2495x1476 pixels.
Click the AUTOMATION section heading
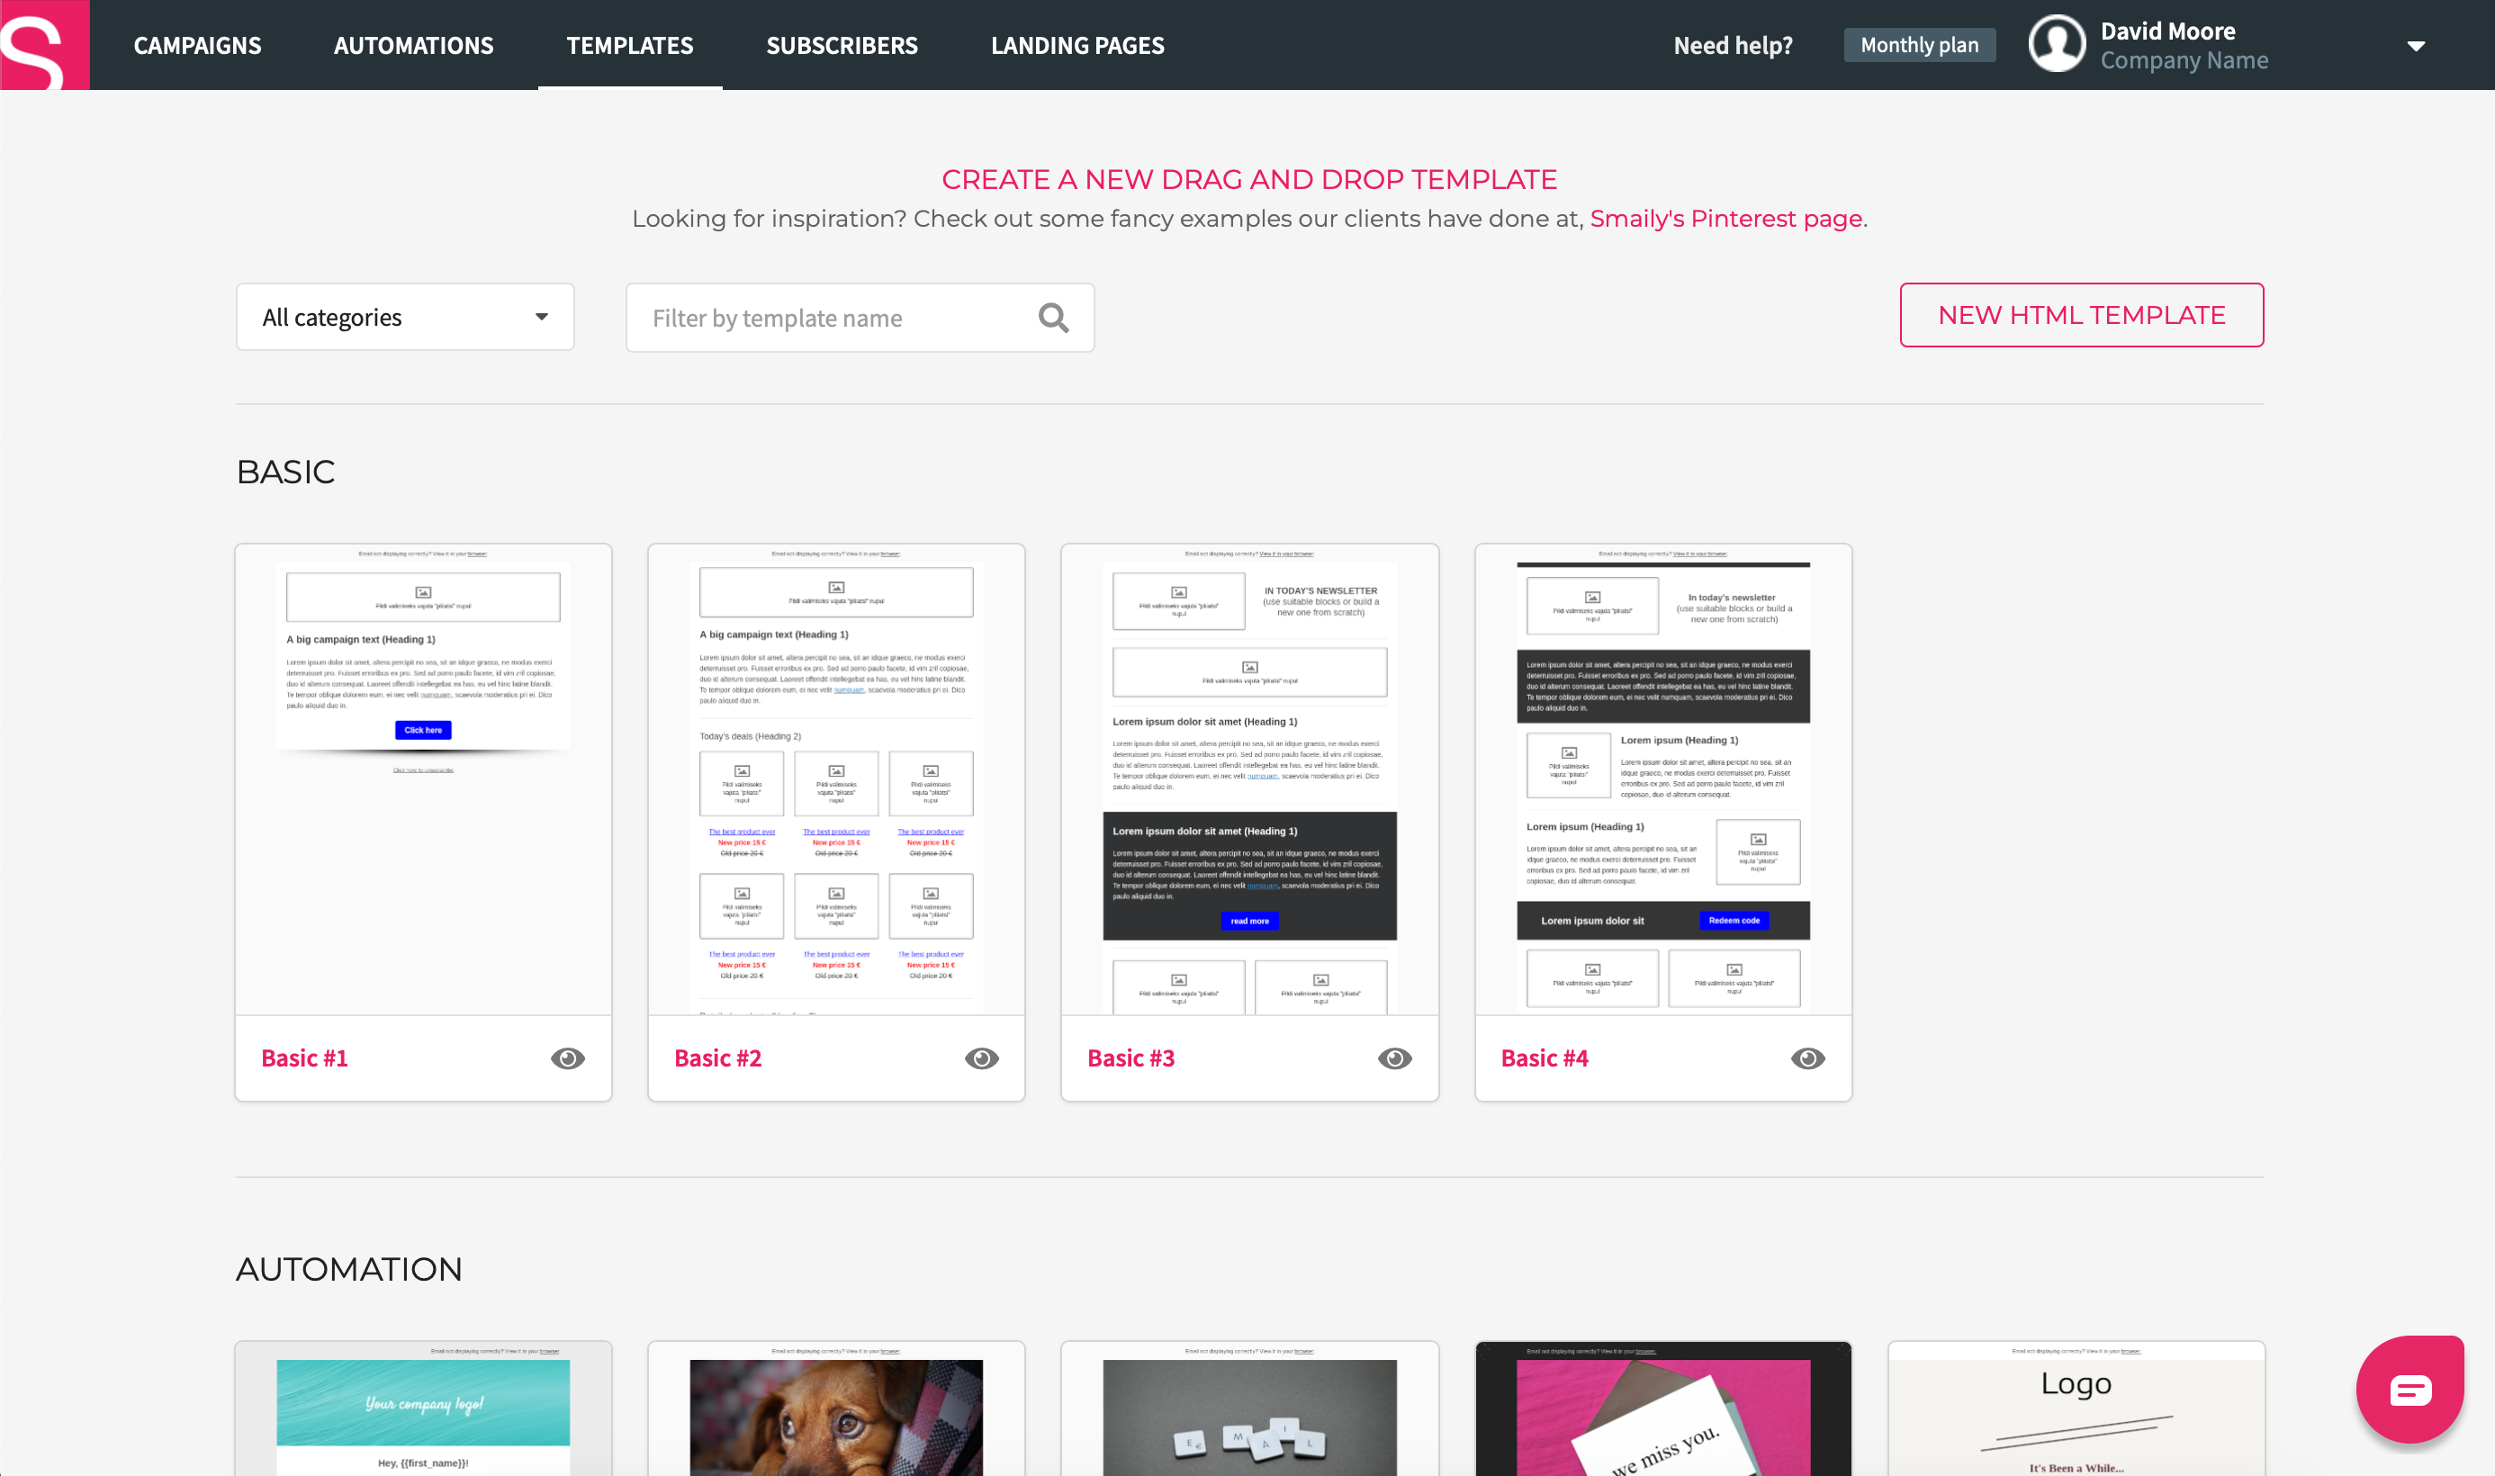pos(349,1269)
